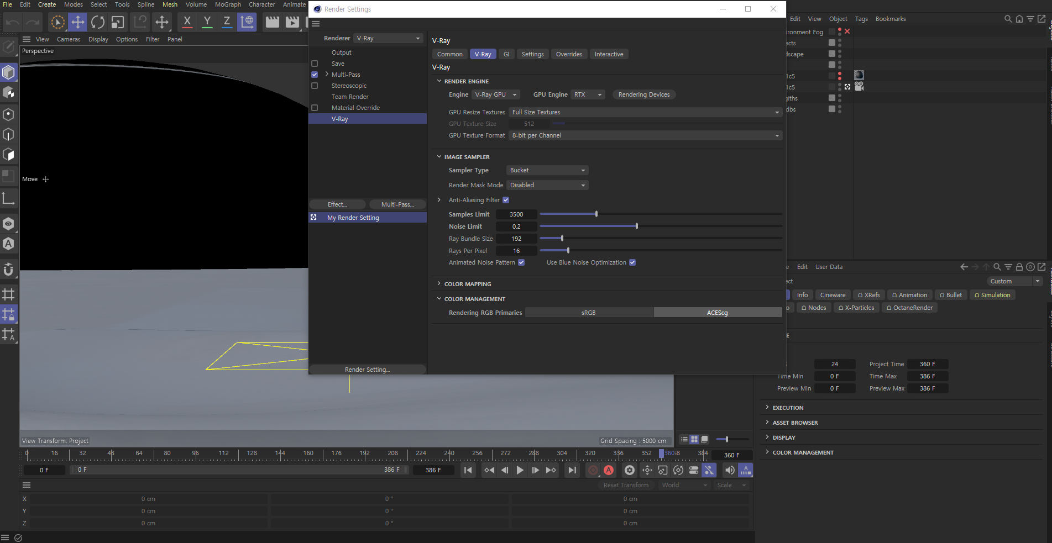
Task: Select sRGB rendering primaries
Action: pyautogui.click(x=589, y=313)
